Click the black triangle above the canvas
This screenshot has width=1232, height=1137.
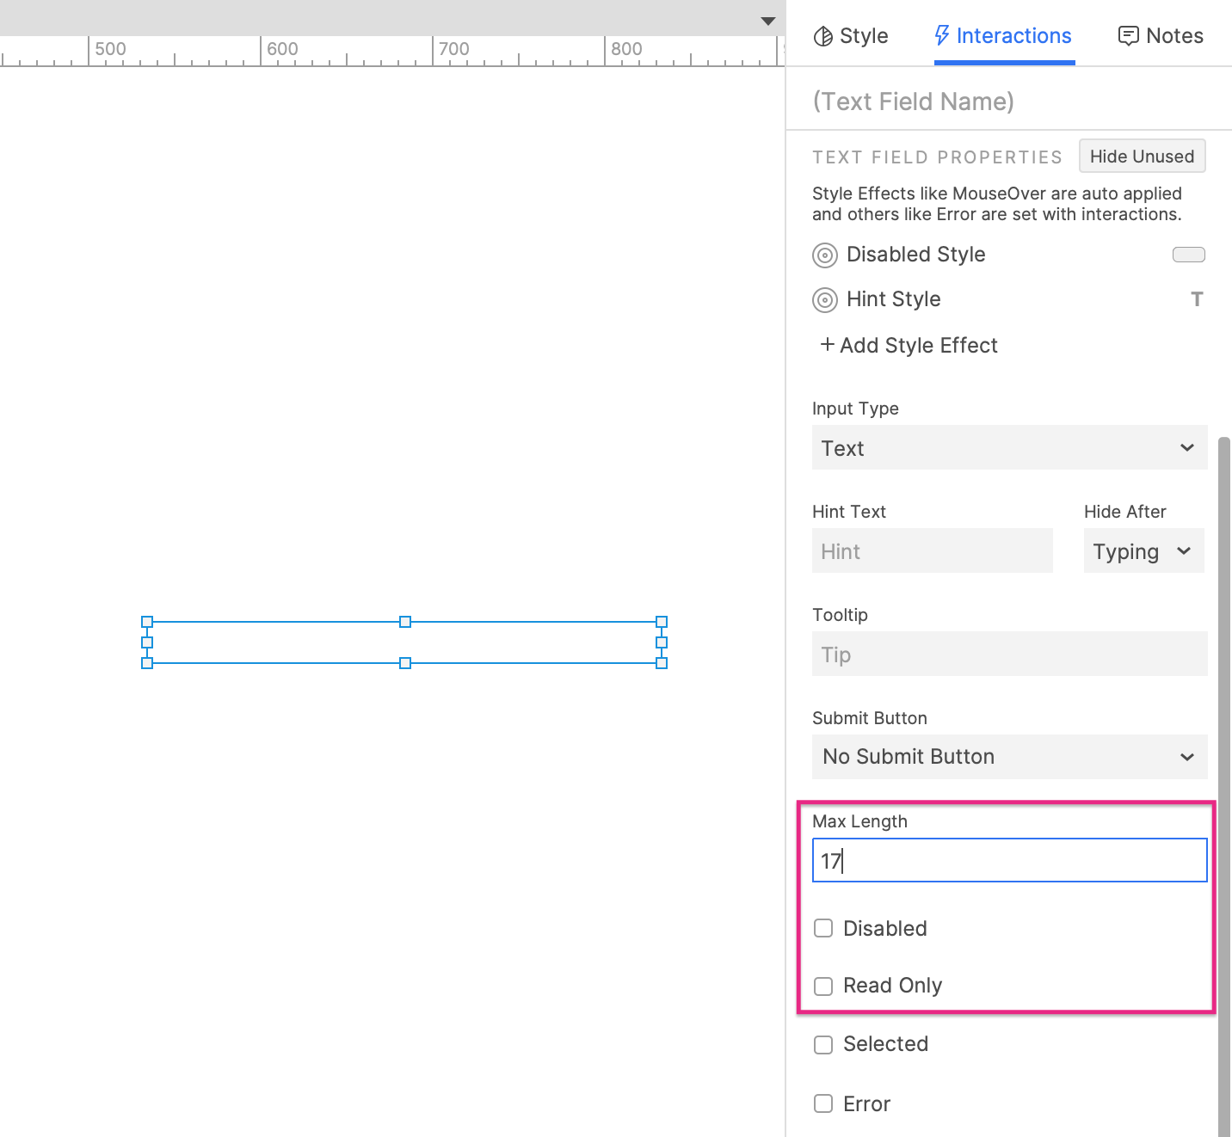pos(767,21)
